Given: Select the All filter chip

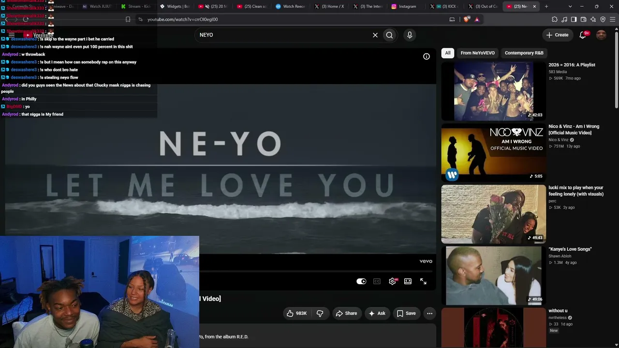Looking at the screenshot, I should [x=448, y=53].
